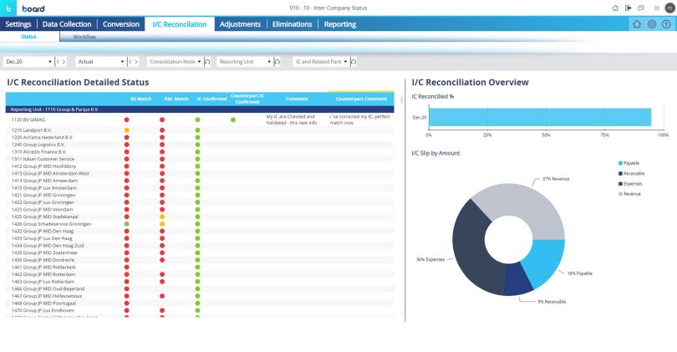This screenshot has width=677, height=352.
Task: Open the user profile avatar
Action: click(x=667, y=8)
